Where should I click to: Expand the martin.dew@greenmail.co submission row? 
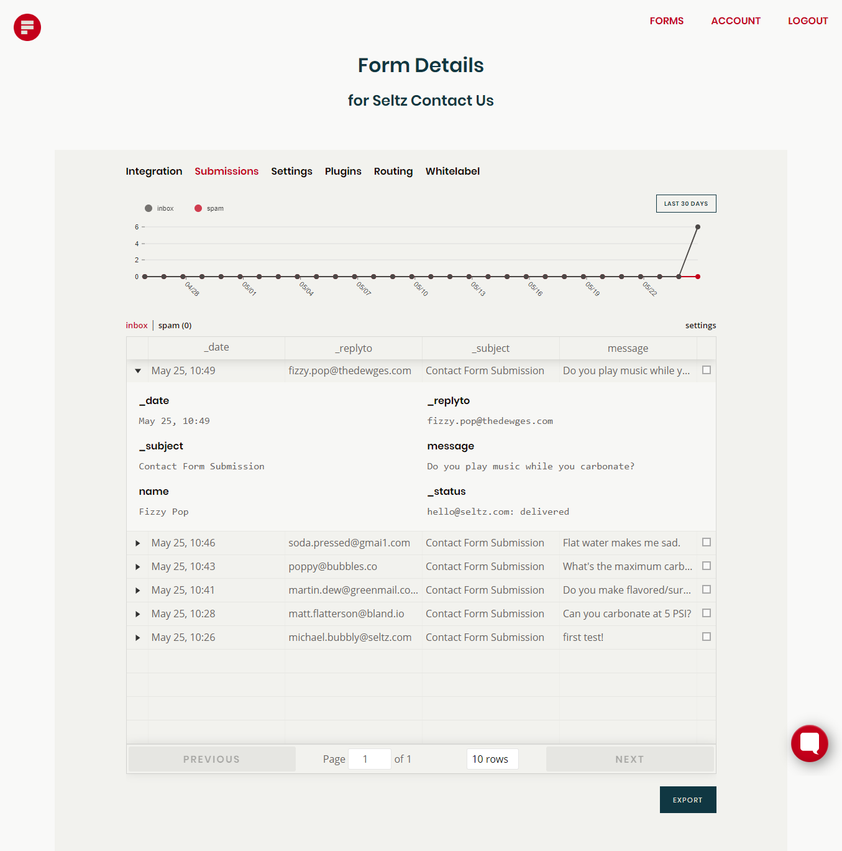pyautogui.click(x=137, y=590)
